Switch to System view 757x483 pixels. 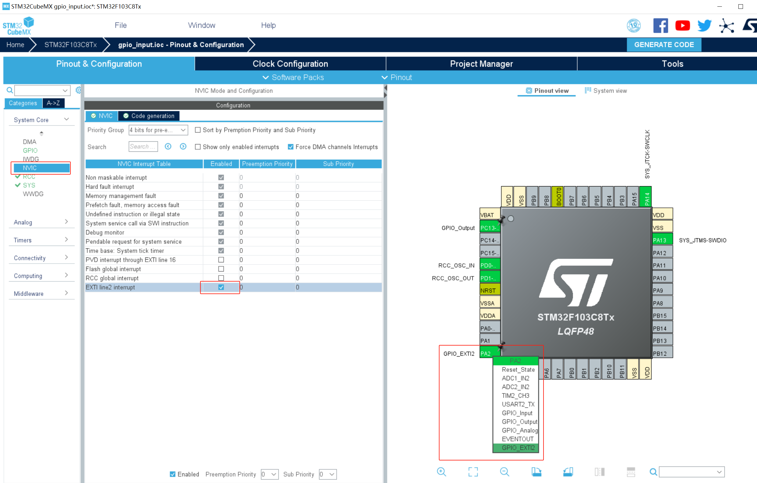pyautogui.click(x=605, y=91)
